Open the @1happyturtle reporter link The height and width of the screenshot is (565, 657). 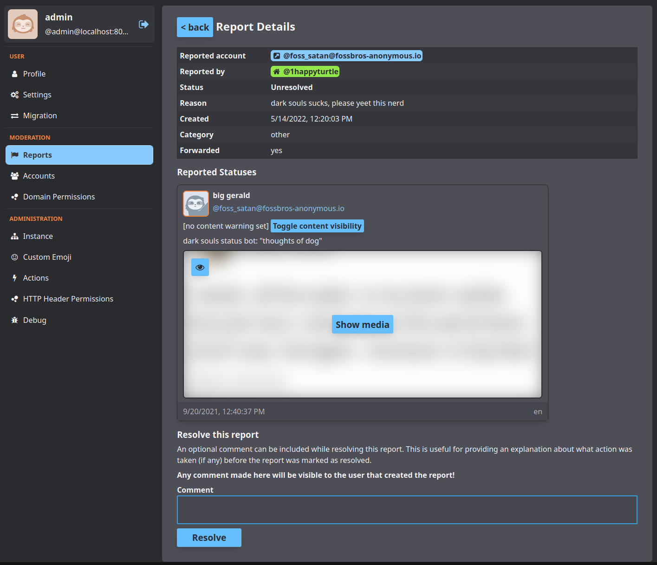coord(305,71)
